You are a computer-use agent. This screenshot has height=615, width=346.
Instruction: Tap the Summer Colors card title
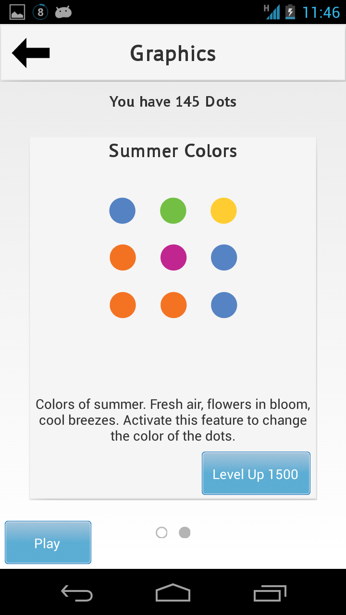[173, 151]
